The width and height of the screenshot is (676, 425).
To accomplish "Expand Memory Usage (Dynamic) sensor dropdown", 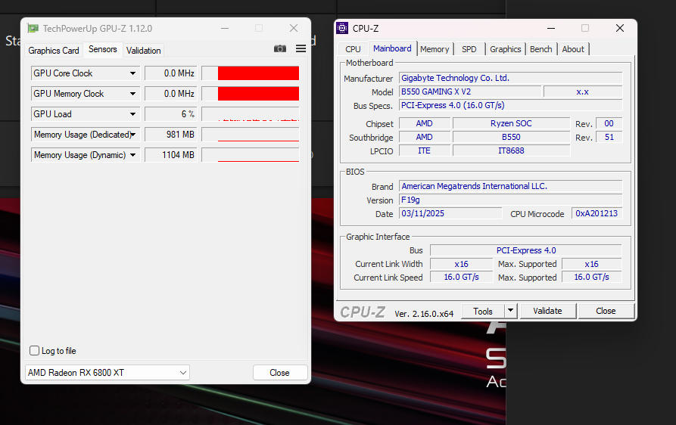I will (x=132, y=155).
